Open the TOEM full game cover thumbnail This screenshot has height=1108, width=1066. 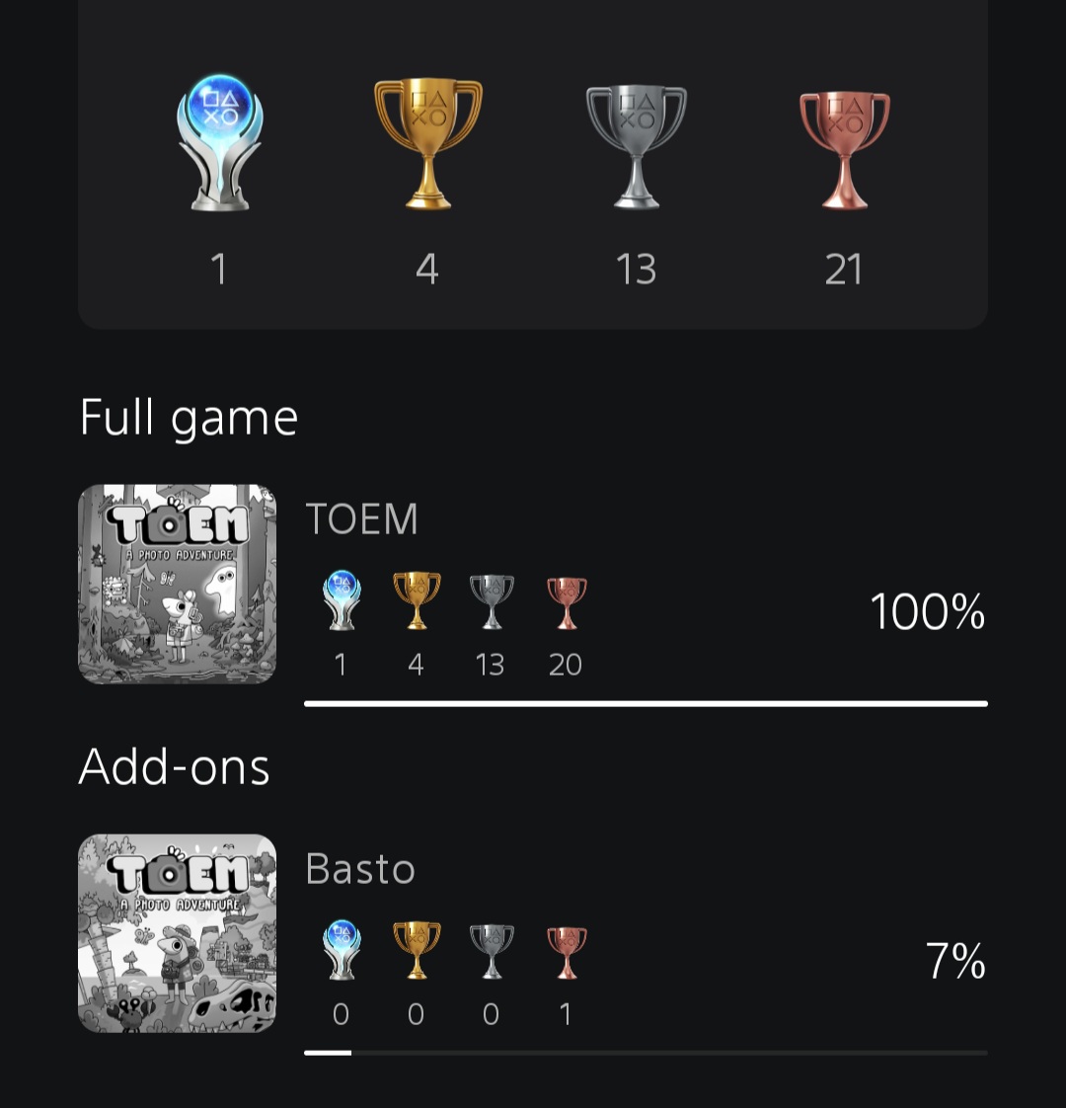tap(177, 584)
